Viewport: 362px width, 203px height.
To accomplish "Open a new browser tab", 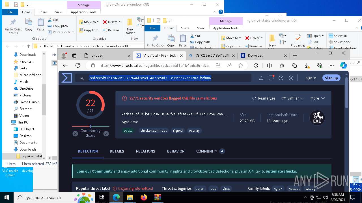I will [295, 56].
